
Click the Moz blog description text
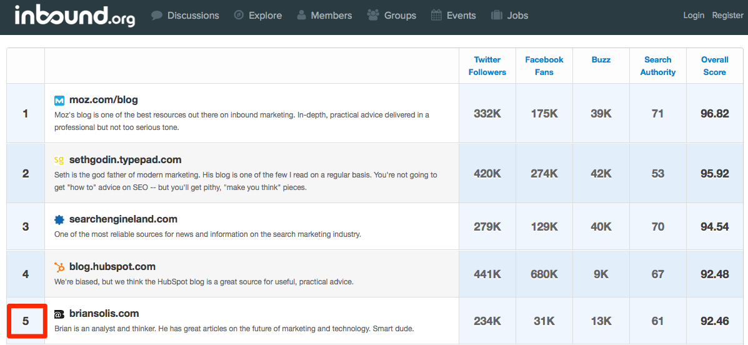tap(242, 122)
